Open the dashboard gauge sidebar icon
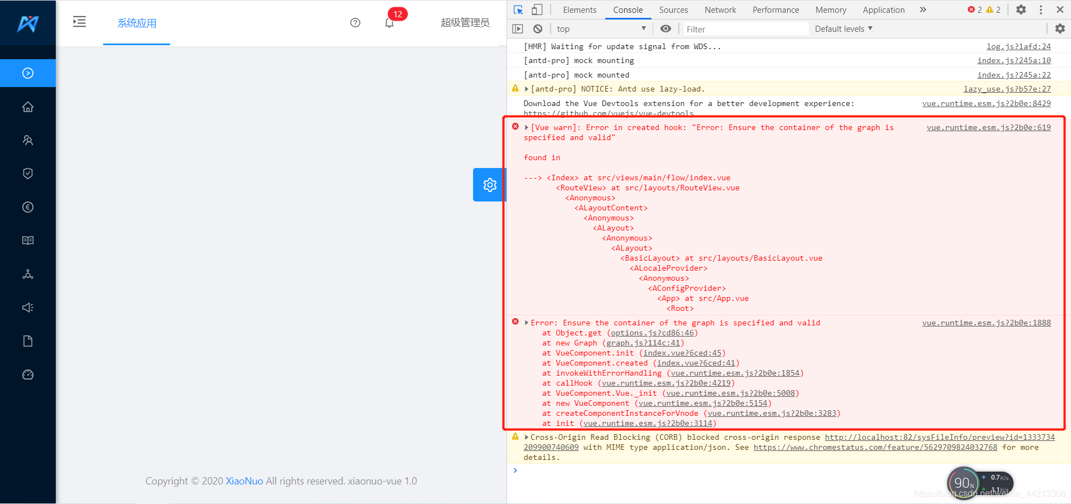Viewport: 1071px width, 504px height. (x=28, y=375)
